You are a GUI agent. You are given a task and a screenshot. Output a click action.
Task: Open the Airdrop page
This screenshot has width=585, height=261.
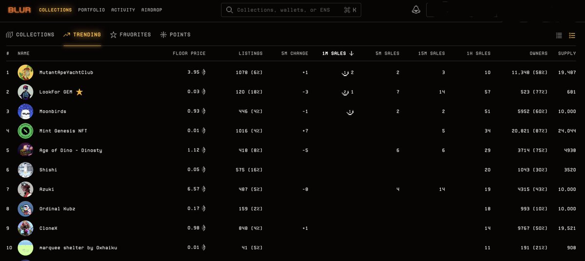(x=152, y=10)
